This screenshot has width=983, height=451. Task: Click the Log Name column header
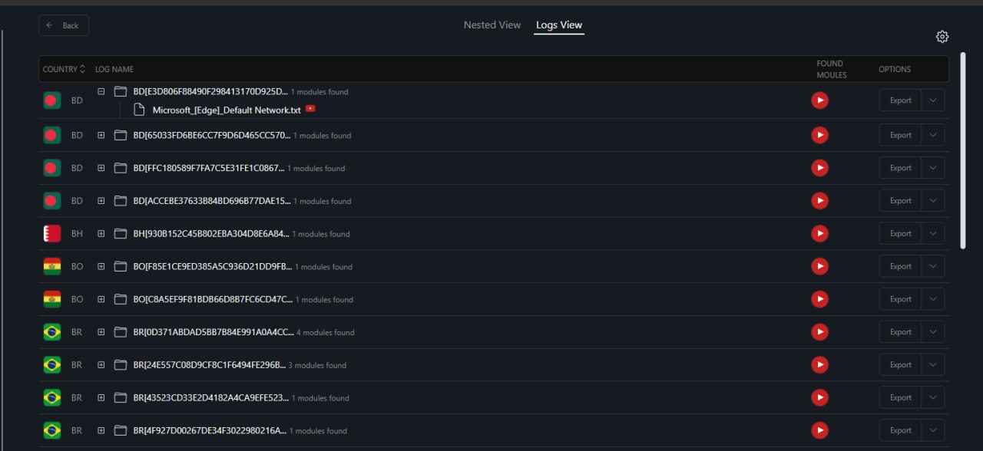(x=114, y=69)
